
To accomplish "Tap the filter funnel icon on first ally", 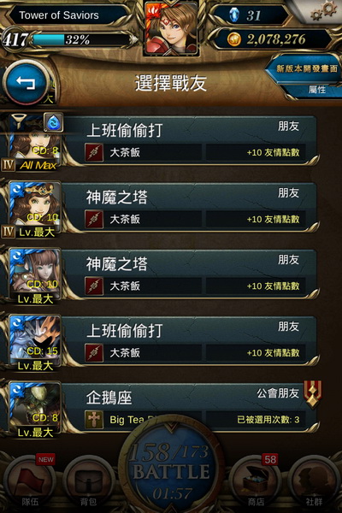I will pyautogui.click(x=19, y=121).
